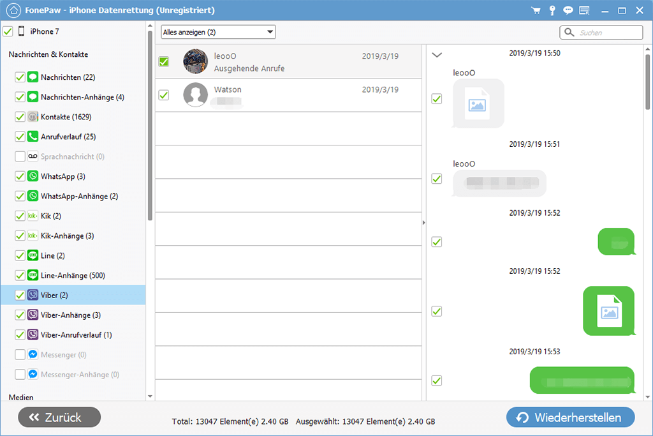
Task: Click the Messenger (0) icon
Action: pos(33,355)
